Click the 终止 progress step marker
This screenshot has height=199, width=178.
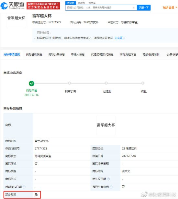143,83
